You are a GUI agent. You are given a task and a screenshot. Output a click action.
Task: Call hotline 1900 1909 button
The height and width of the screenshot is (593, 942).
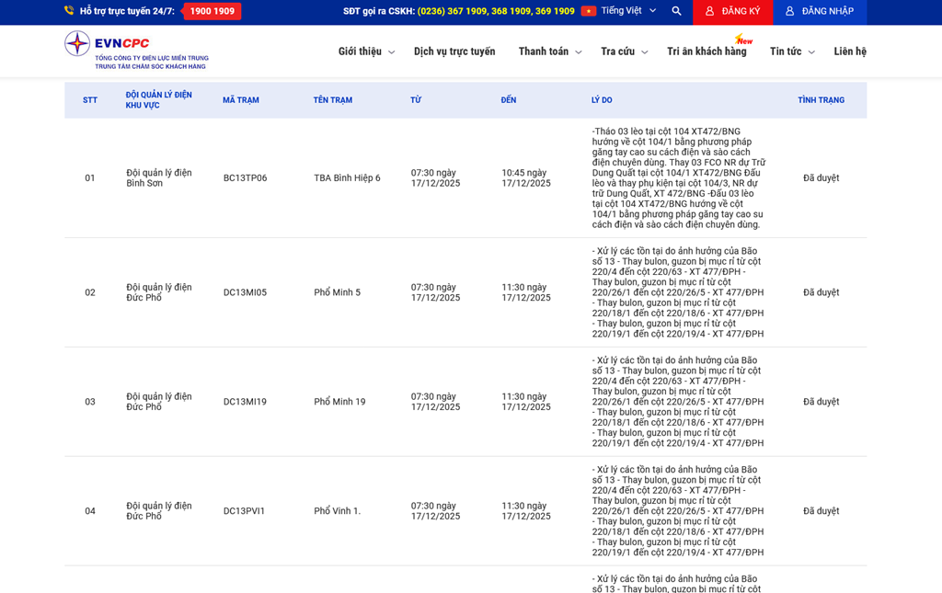212,11
